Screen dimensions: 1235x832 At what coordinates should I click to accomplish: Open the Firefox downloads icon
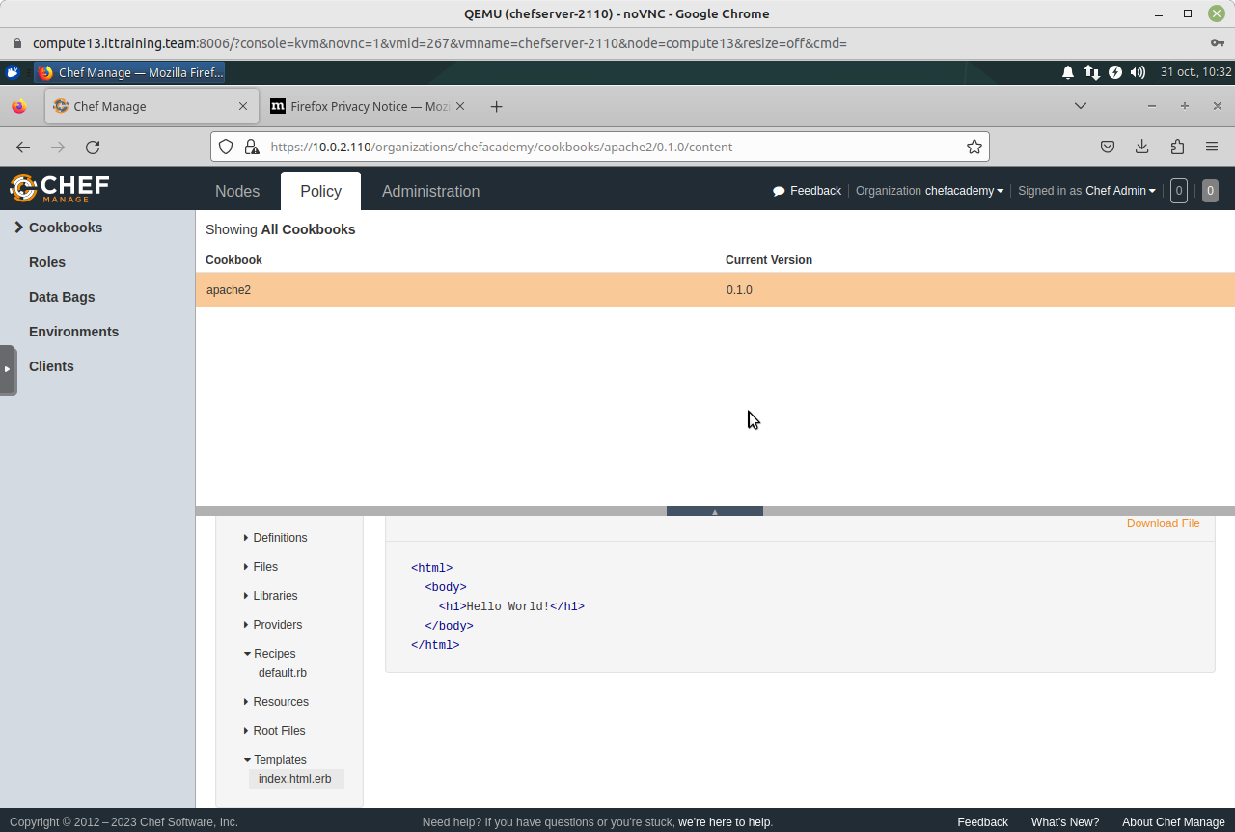pos(1141,147)
